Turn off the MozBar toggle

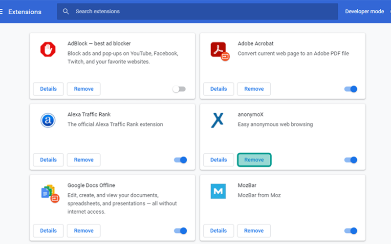click(x=350, y=231)
